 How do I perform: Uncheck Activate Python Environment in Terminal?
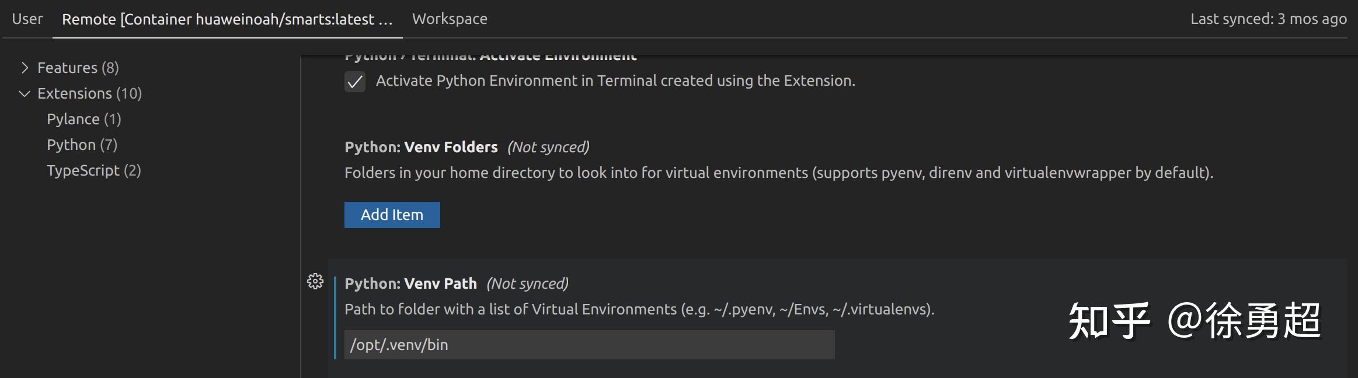coord(355,82)
